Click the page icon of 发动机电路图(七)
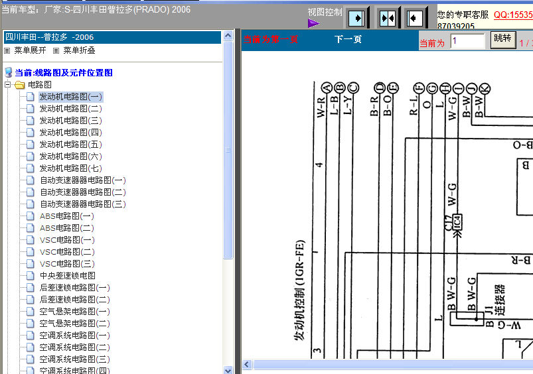 [31, 168]
